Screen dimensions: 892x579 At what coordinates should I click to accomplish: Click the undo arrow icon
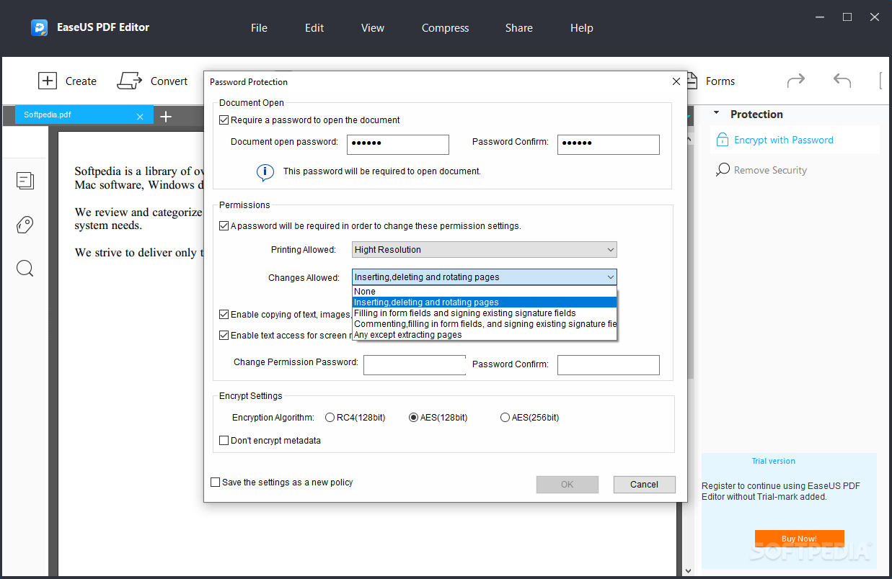842,80
